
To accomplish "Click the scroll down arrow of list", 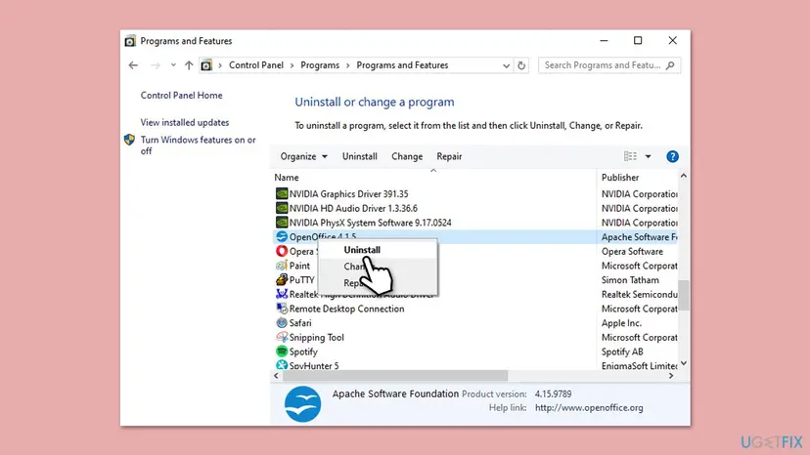I will click(684, 363).
